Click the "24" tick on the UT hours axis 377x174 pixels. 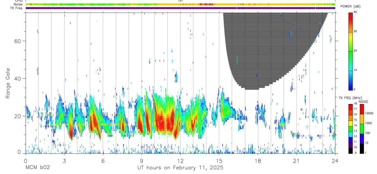pyautogui.click(x=335, y=160)
